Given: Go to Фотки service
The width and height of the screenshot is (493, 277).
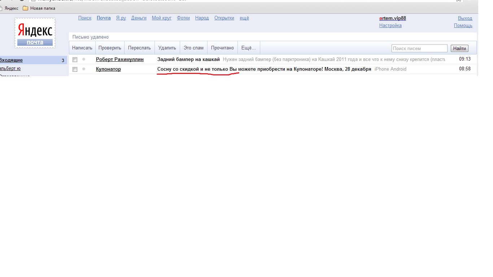Looking at the screenshot, I should pos(183,18).
